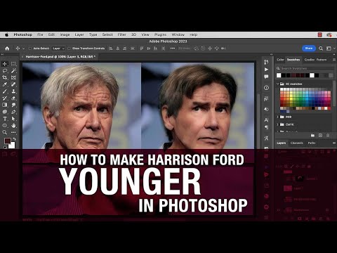The width and height of the screenshot is (337, 253).
Task: Select the Eraser tool
Action: click(x=13, y=98)
